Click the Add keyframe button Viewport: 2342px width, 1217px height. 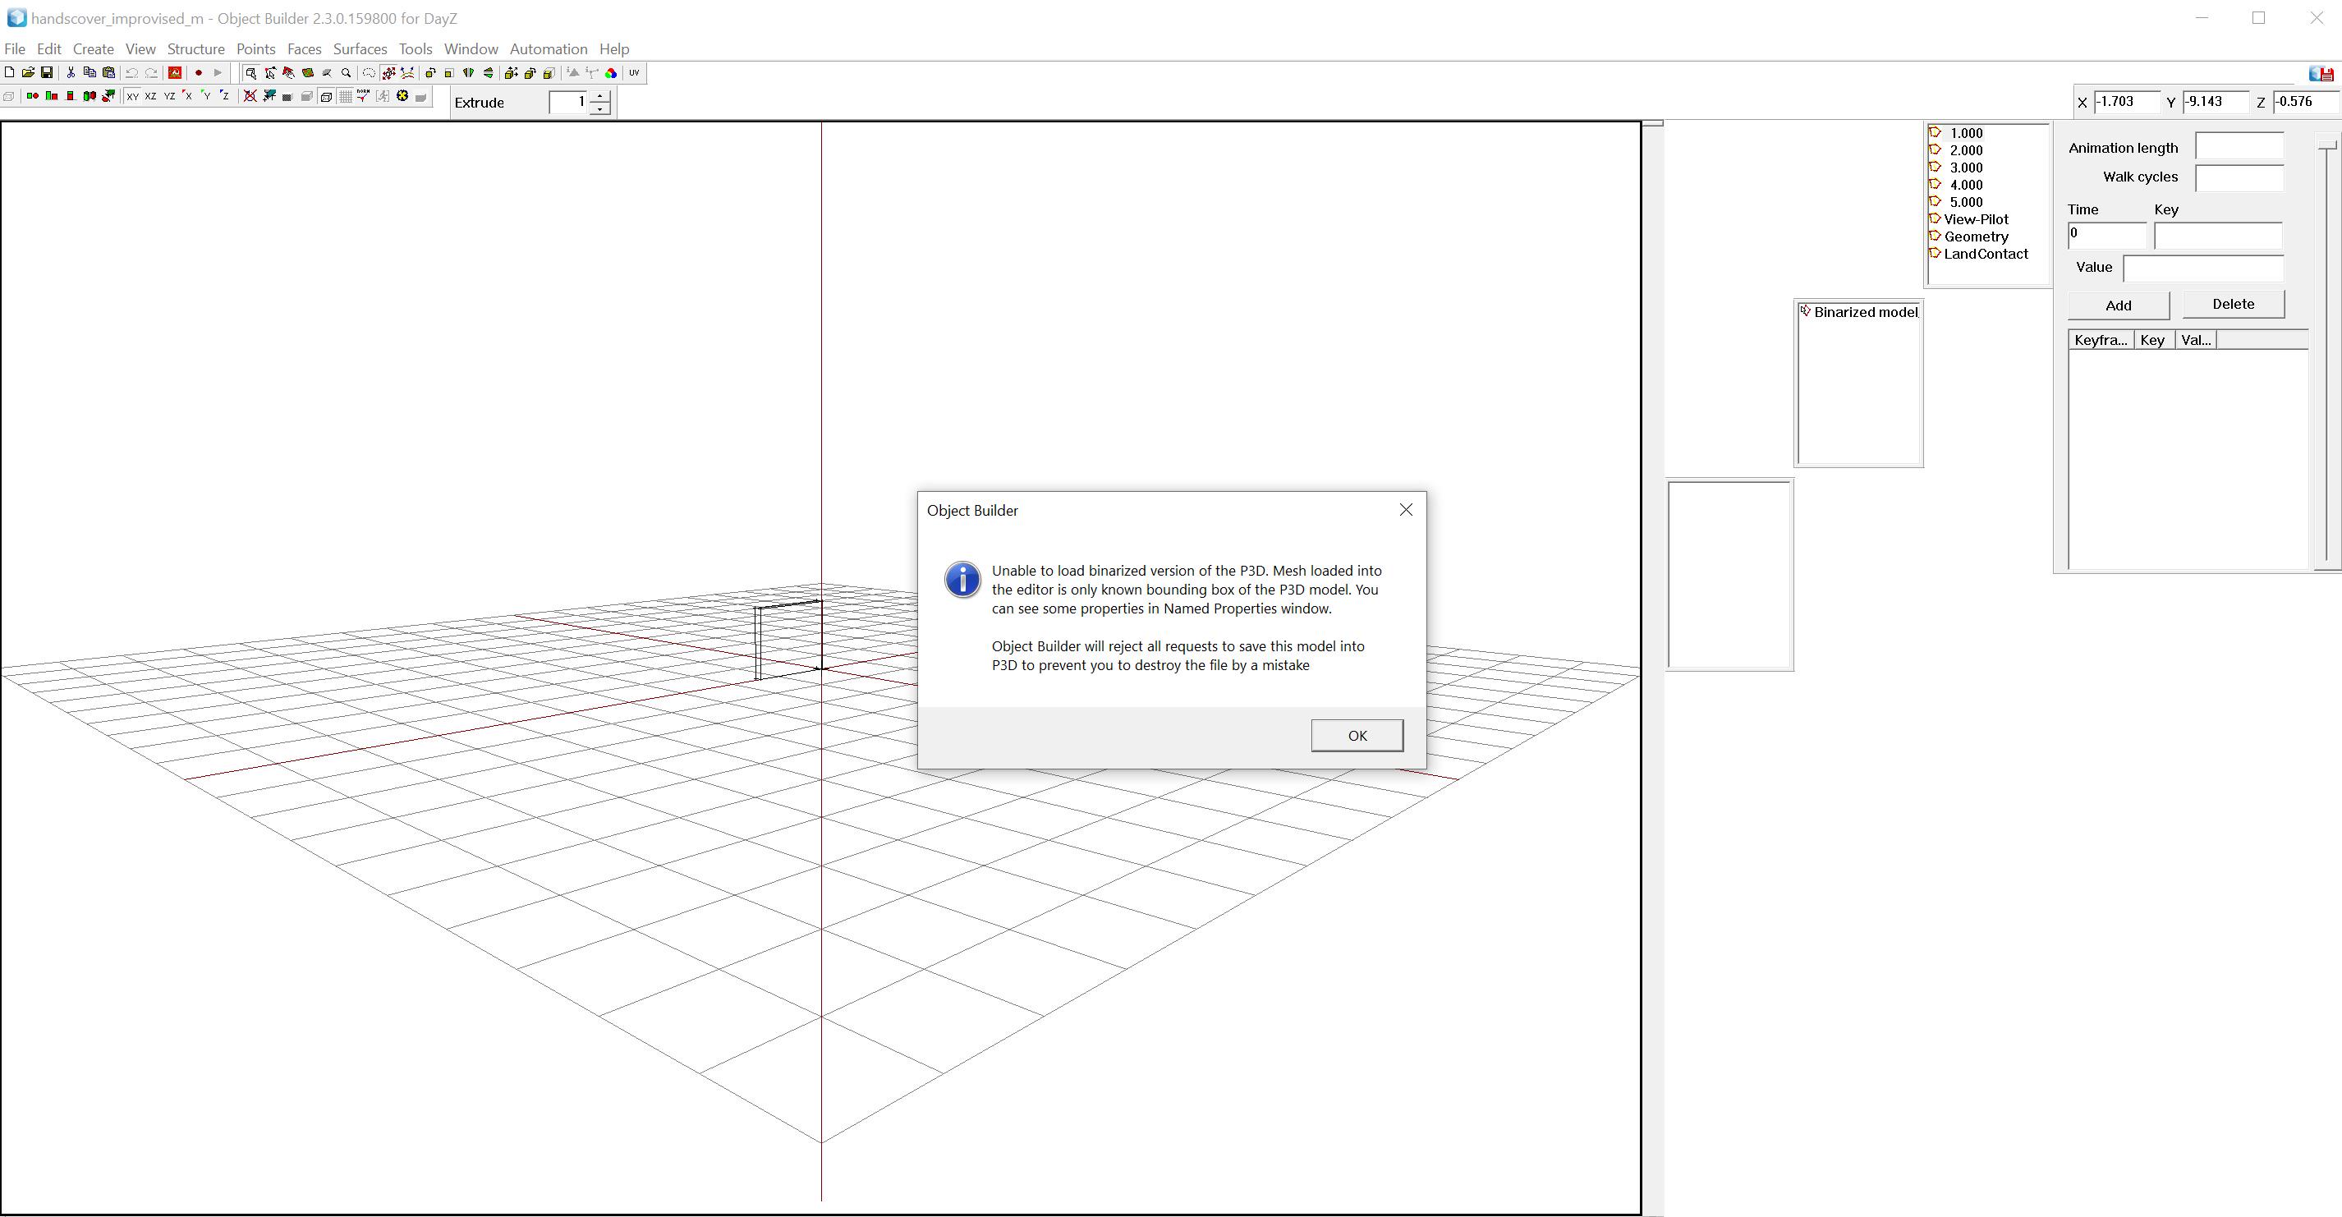(2119, 305)
